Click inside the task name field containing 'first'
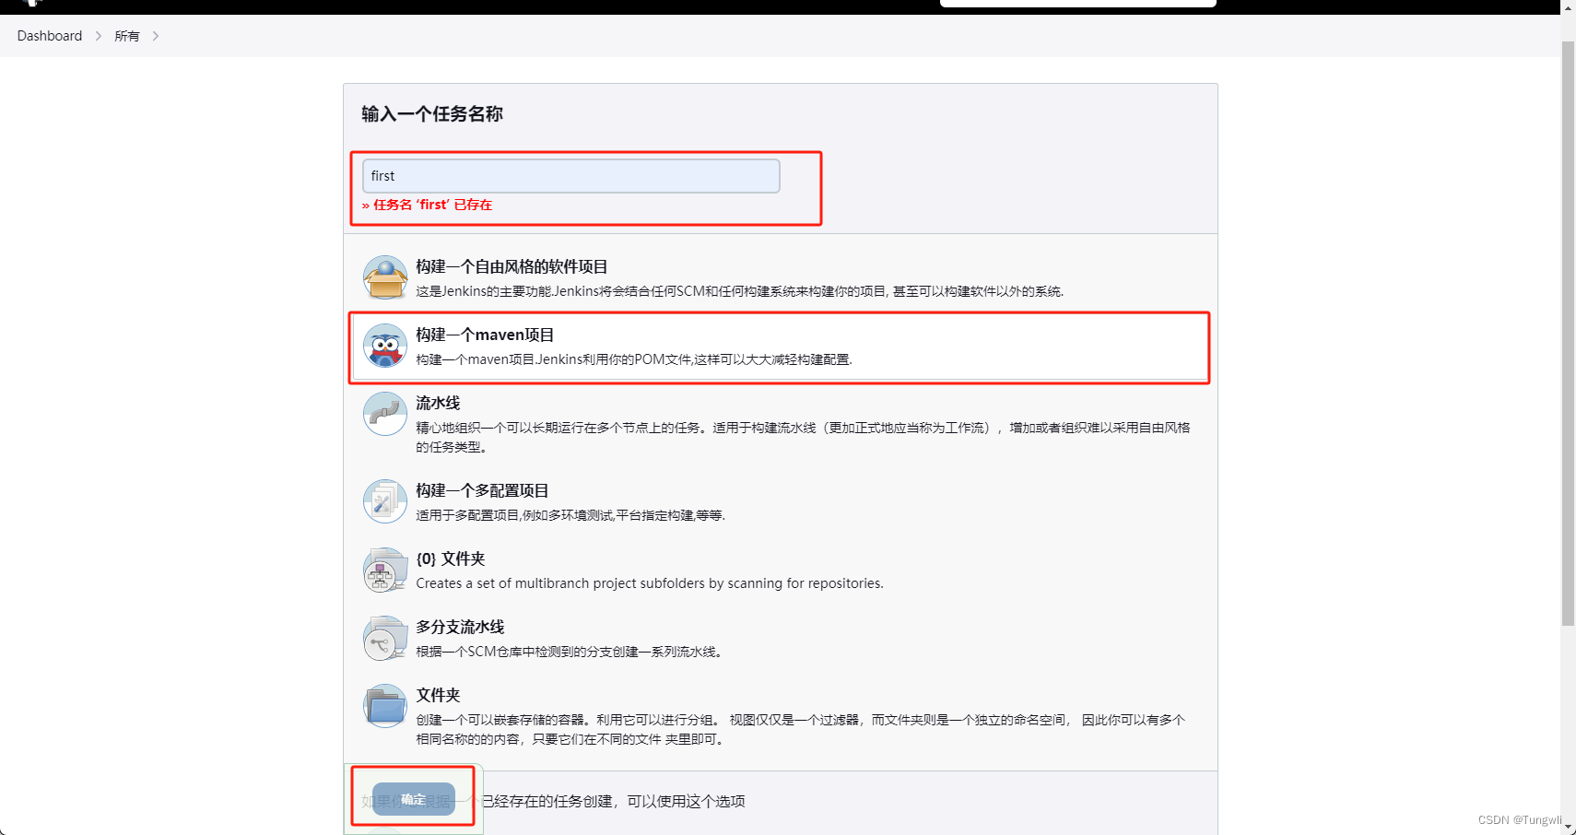This screenshot has width=1576, height=835. (571, 176)
